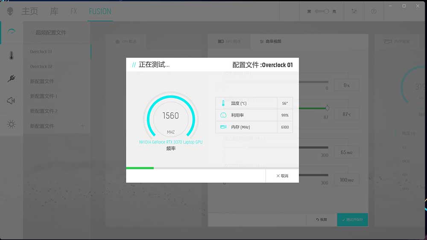The height and width of the screenshot is (240, 427).
Task: Open the overclocking gauge sidebar icon
Action: (x=11, y=32)
